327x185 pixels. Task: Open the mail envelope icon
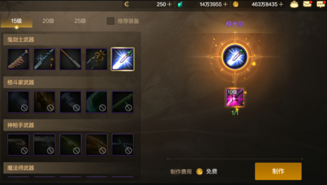coord(307,4)
